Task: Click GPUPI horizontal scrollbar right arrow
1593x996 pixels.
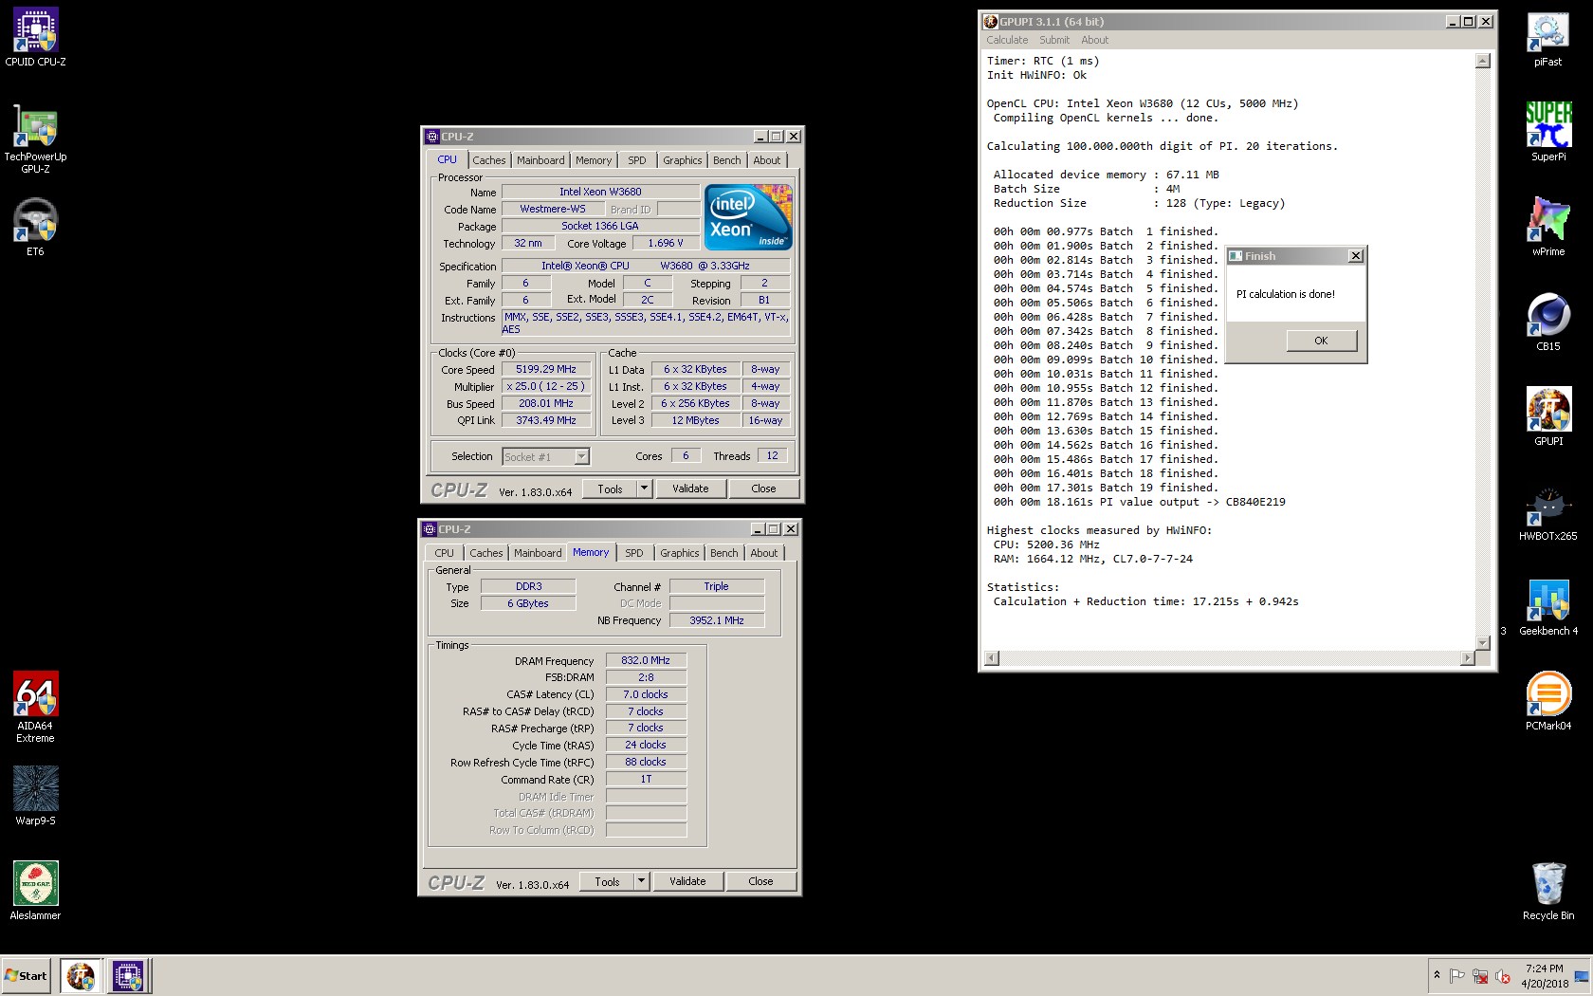Action: point(1469,657)
